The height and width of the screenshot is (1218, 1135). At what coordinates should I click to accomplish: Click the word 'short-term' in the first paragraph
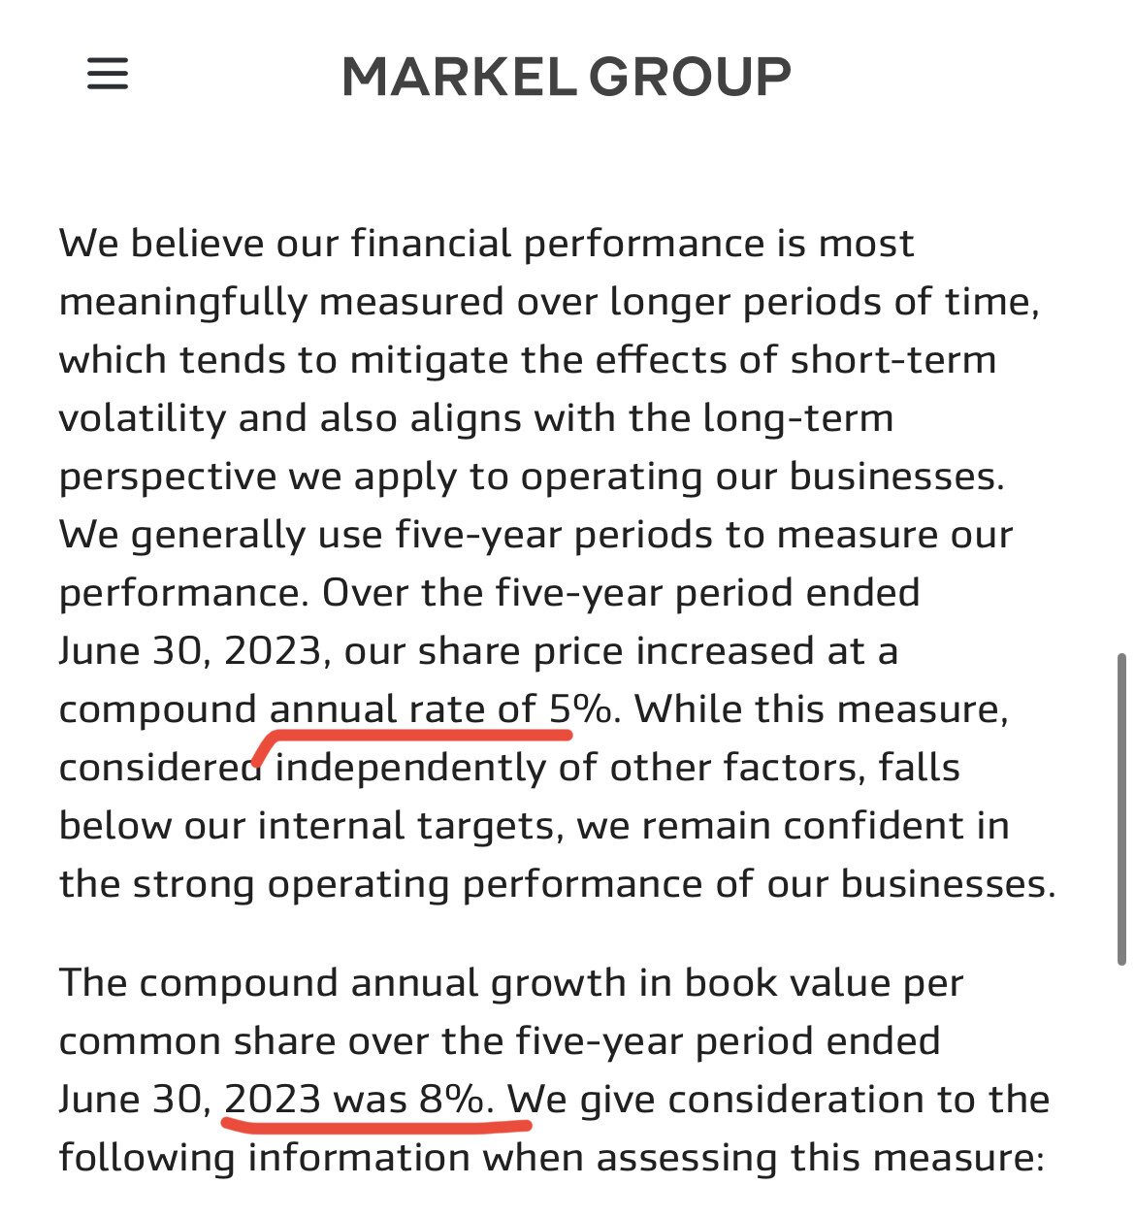(893, 360)
